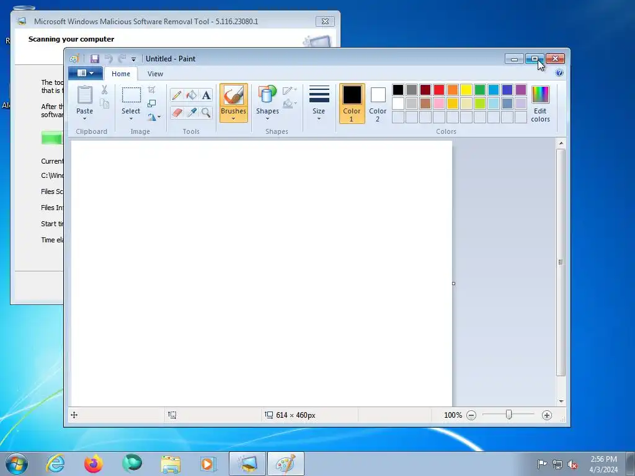Expand the Paste dropdown arrow
The width and height of the screenshot is (635, 476).
pos(84,118)
